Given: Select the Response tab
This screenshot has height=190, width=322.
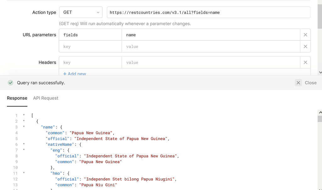Looking at the screenshot, I should pos(17,98).
